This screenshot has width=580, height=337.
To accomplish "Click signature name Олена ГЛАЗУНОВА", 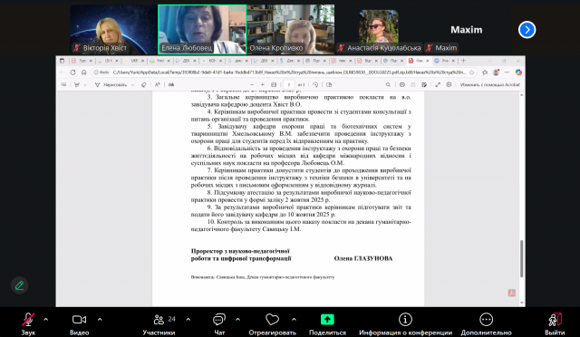I will (x=363, y=258).
